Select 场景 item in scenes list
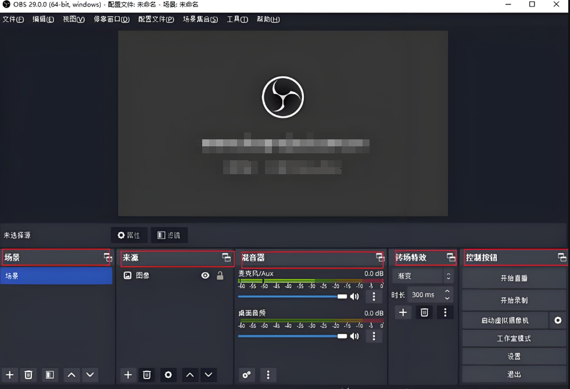 click(56, 276)
